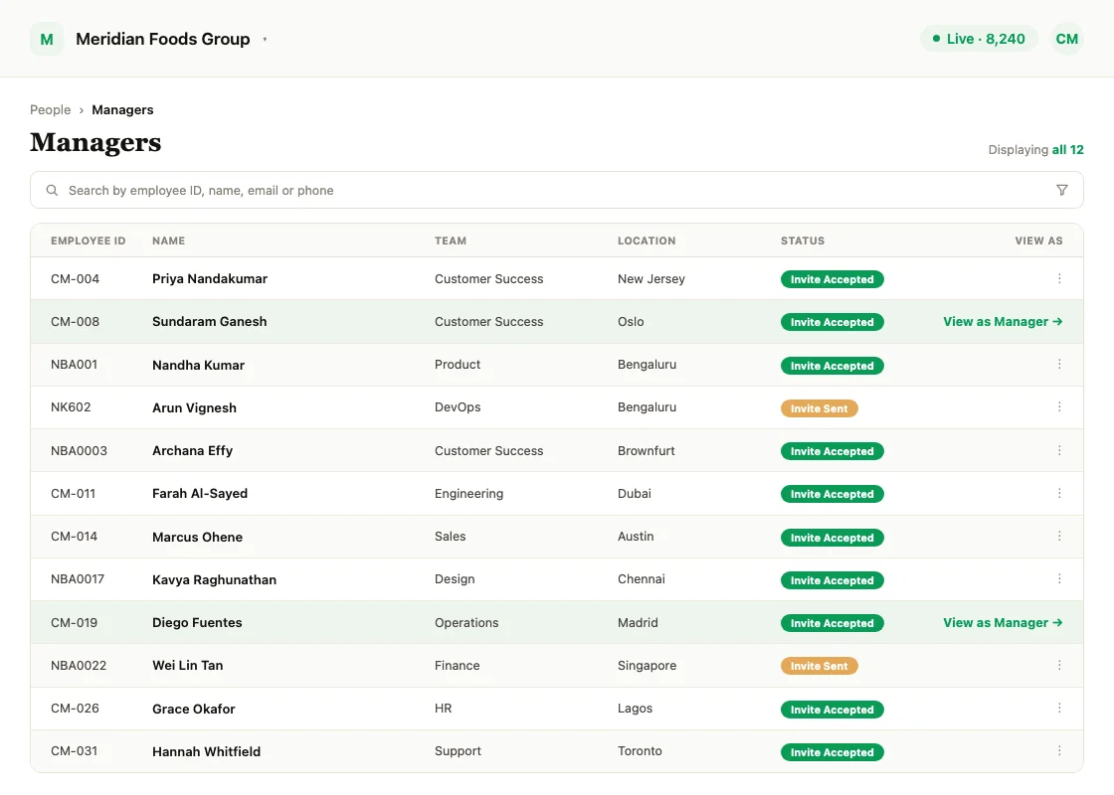Sort by the Name column header
The height and width of the screenshot is (795, 1114).
pyautogui.click(x=168, y=240)
